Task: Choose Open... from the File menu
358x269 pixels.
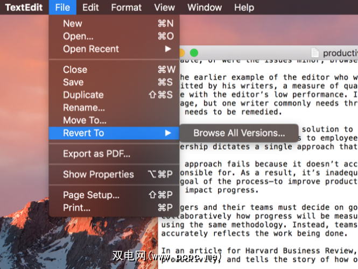Action: [114, 36]
